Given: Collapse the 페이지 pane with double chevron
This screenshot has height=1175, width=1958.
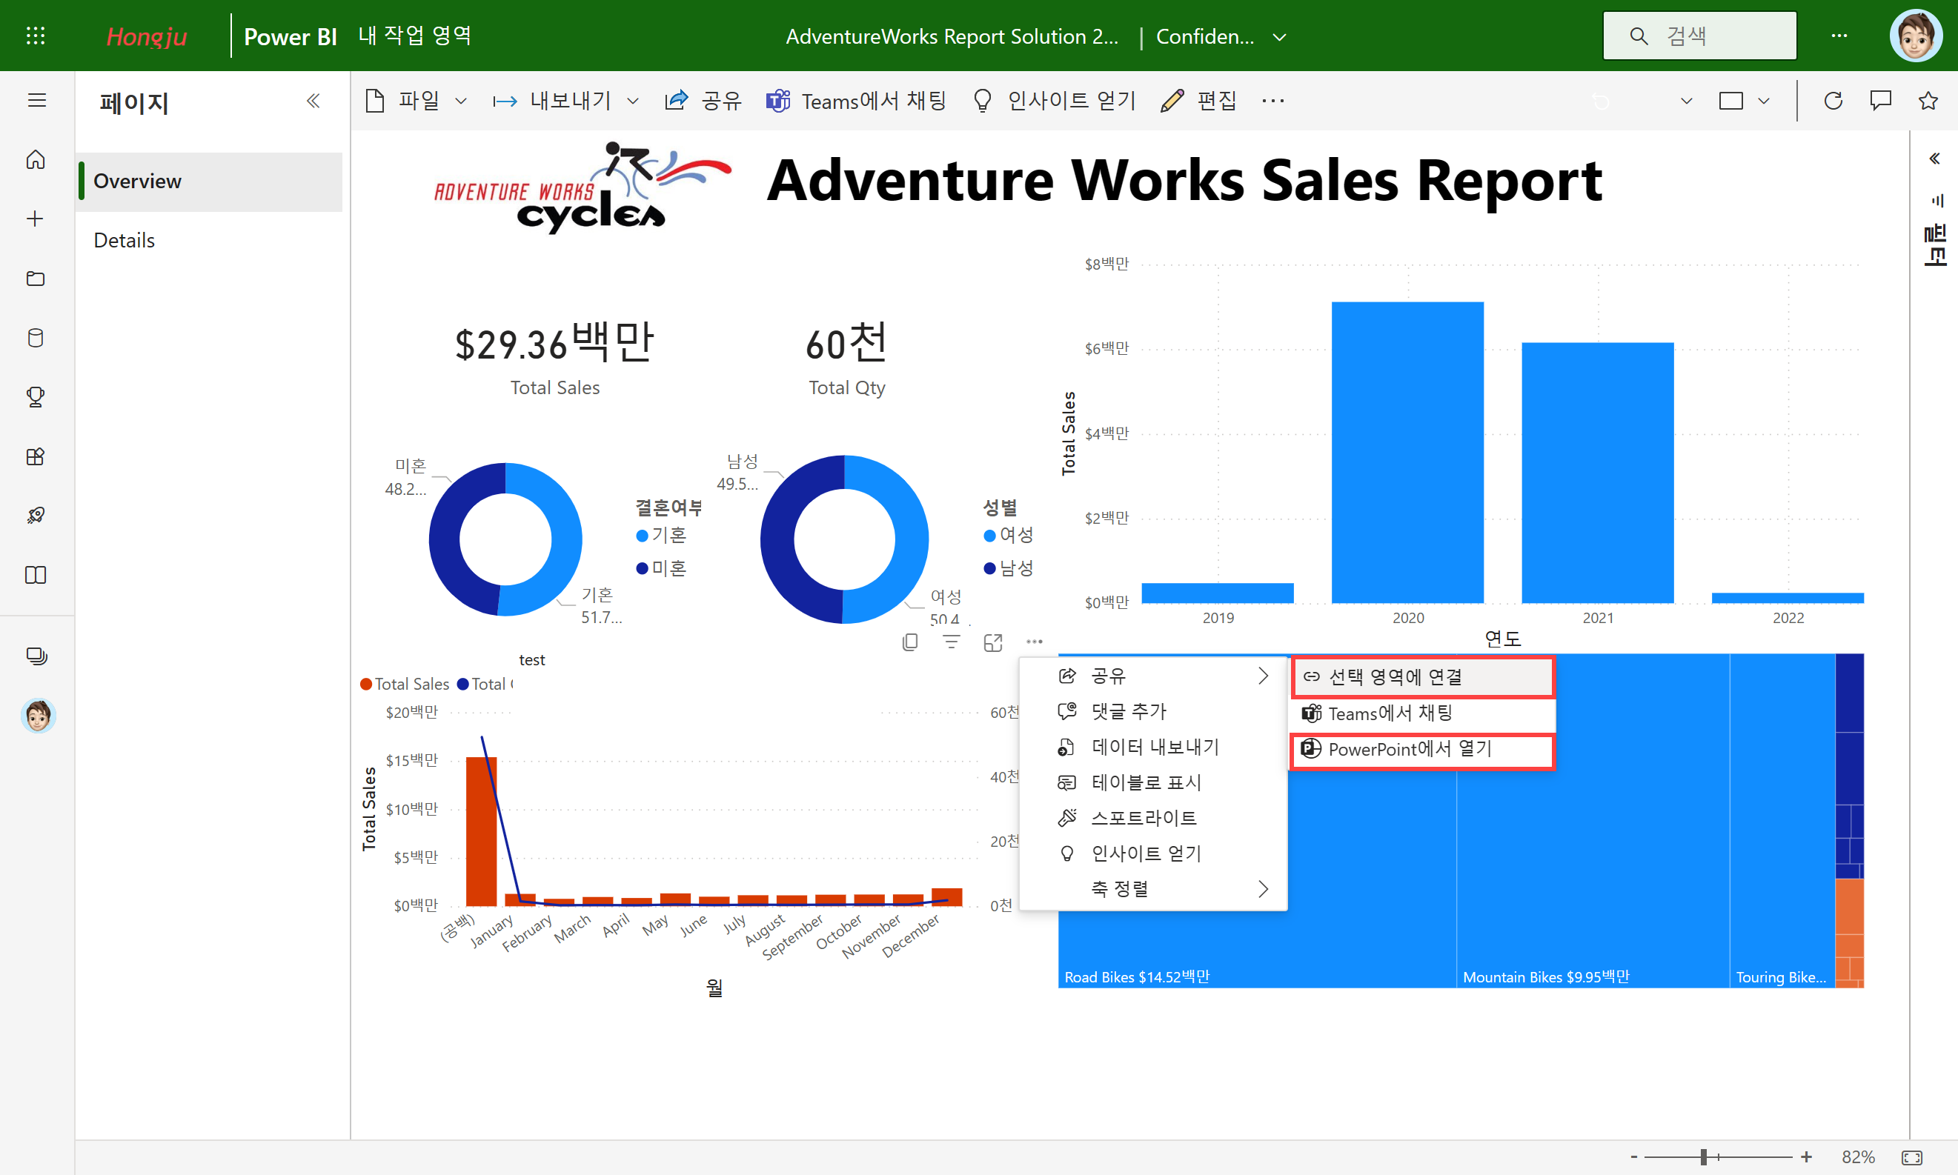Looking at the screenshot, I should click(x=313, y=101).
